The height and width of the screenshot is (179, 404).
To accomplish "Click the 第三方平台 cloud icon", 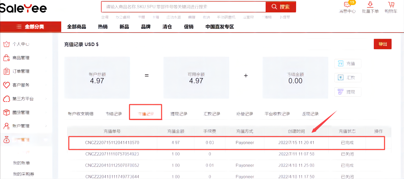I will click(x=6, y=99).
